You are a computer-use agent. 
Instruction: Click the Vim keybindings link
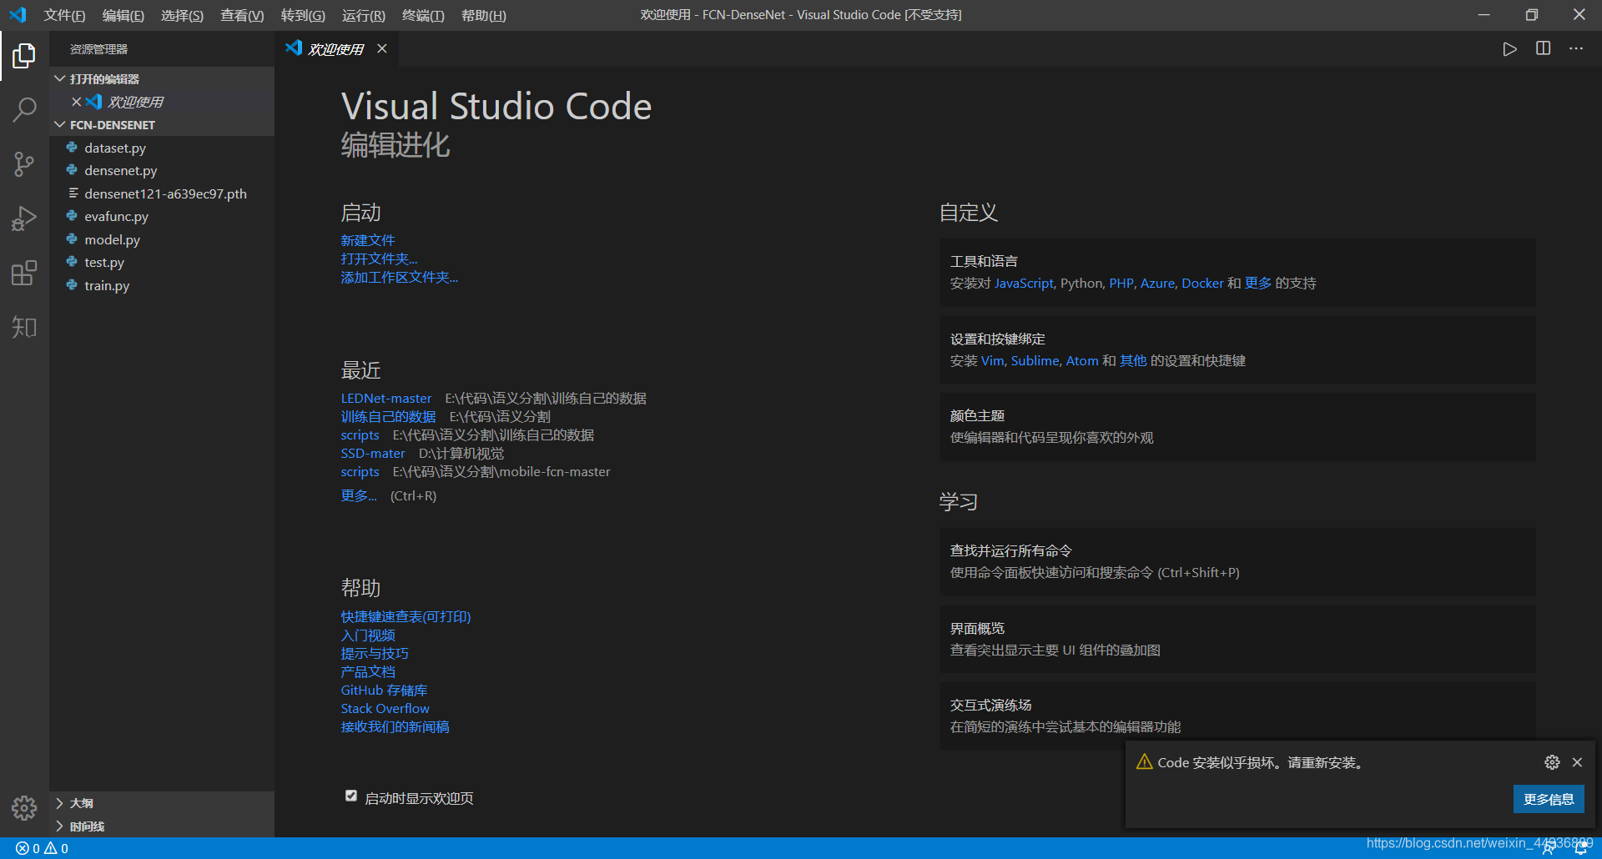coord(992,361)
